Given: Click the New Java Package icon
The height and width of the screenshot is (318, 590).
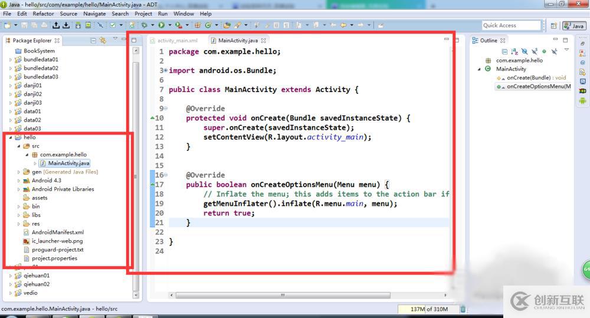Looking at the screenshot, I should (198, 25).
